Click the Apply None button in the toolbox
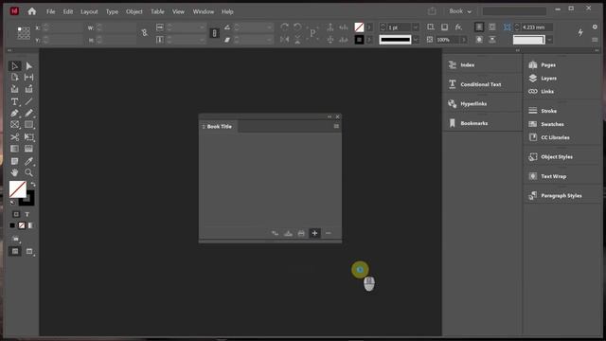606x341 pixels. pyautogui.click(x=22, y=225)
